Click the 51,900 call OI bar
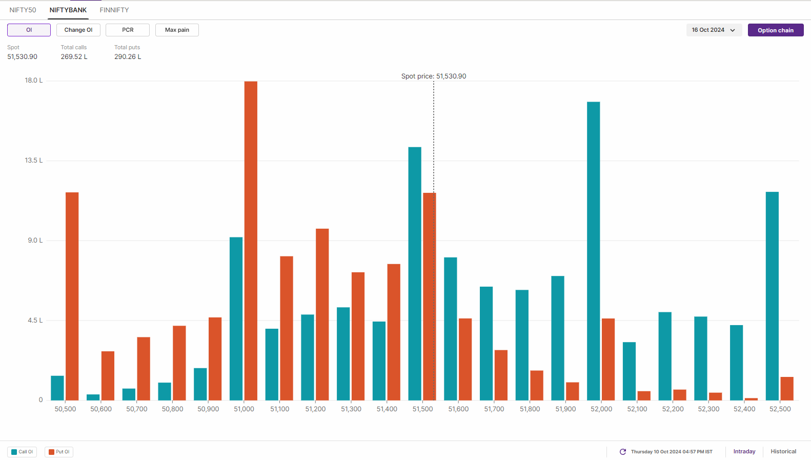Screen dimensions: 811x460 [x=558, y=338]
